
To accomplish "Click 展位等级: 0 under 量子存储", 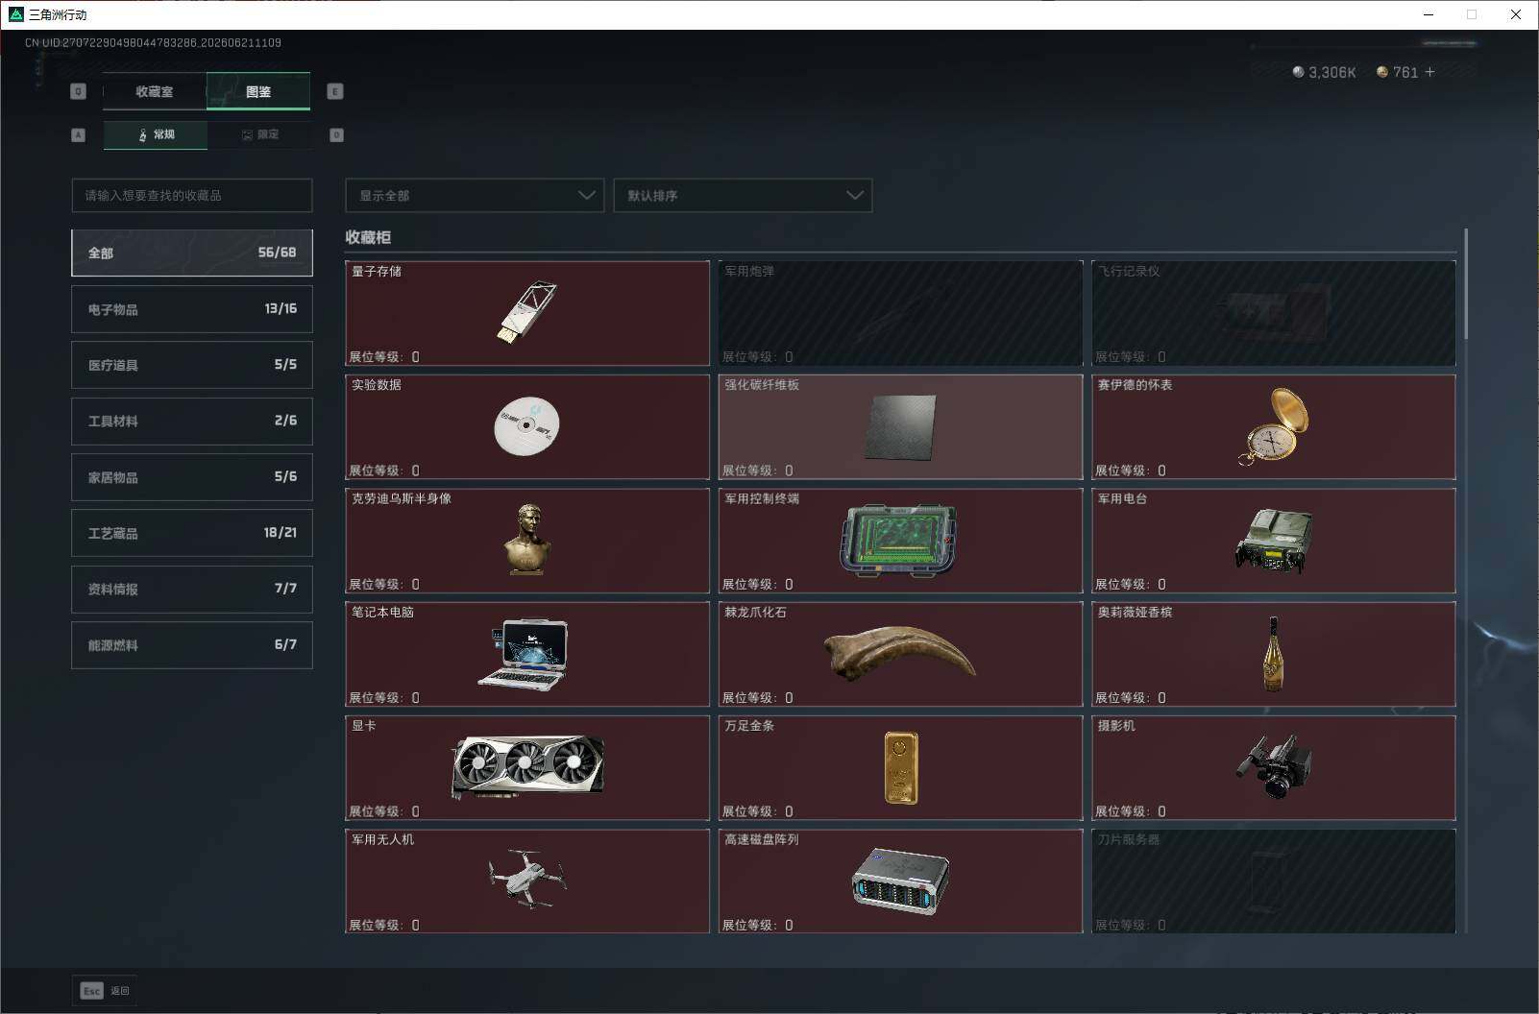I will tap(383, 356).
